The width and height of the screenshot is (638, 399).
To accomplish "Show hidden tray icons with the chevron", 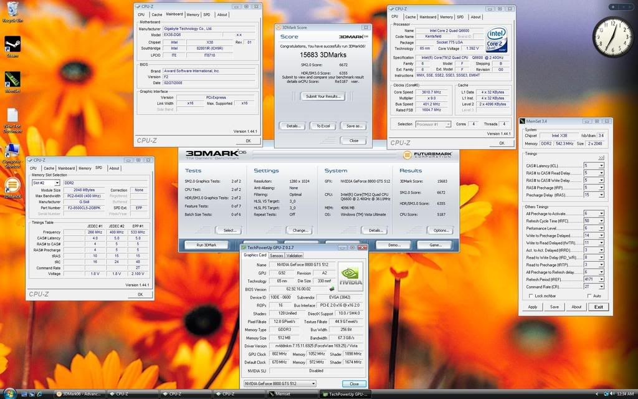I will (598, 394).
